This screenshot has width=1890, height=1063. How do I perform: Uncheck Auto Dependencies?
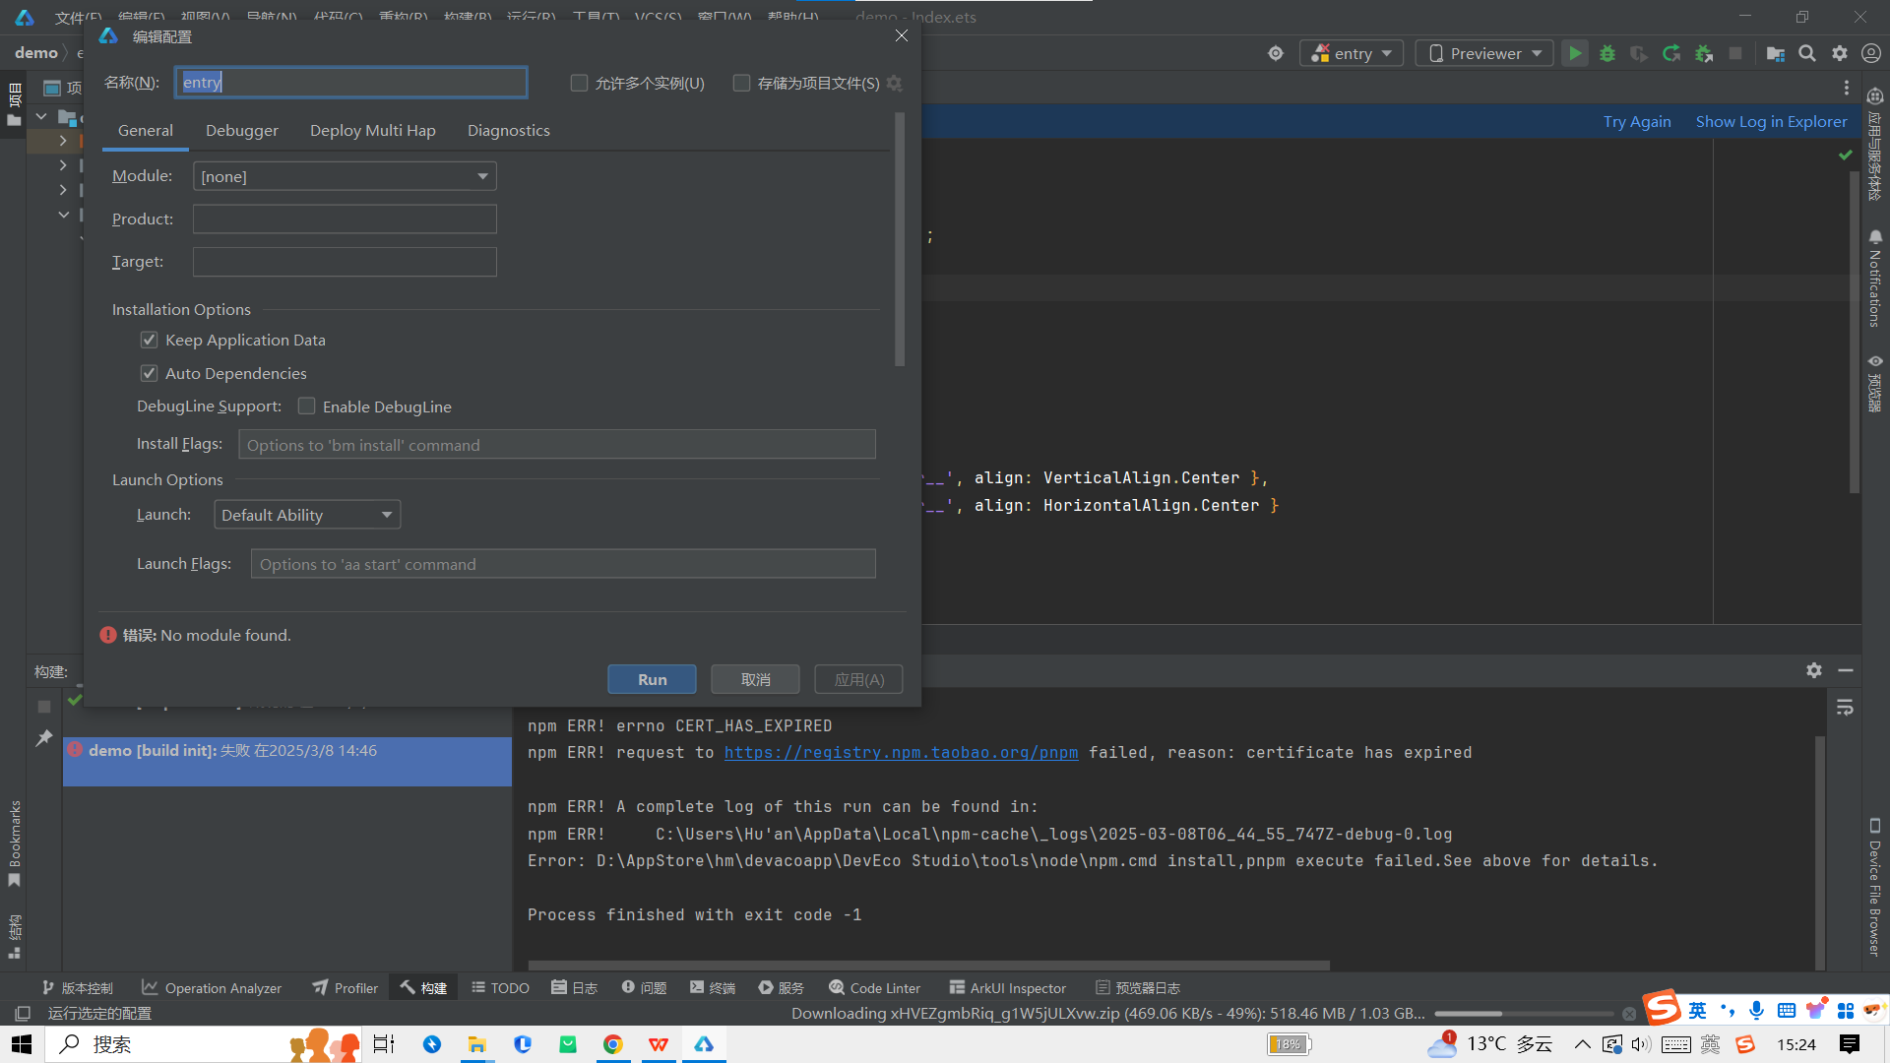pyautogui.click(x=149, y=373)
